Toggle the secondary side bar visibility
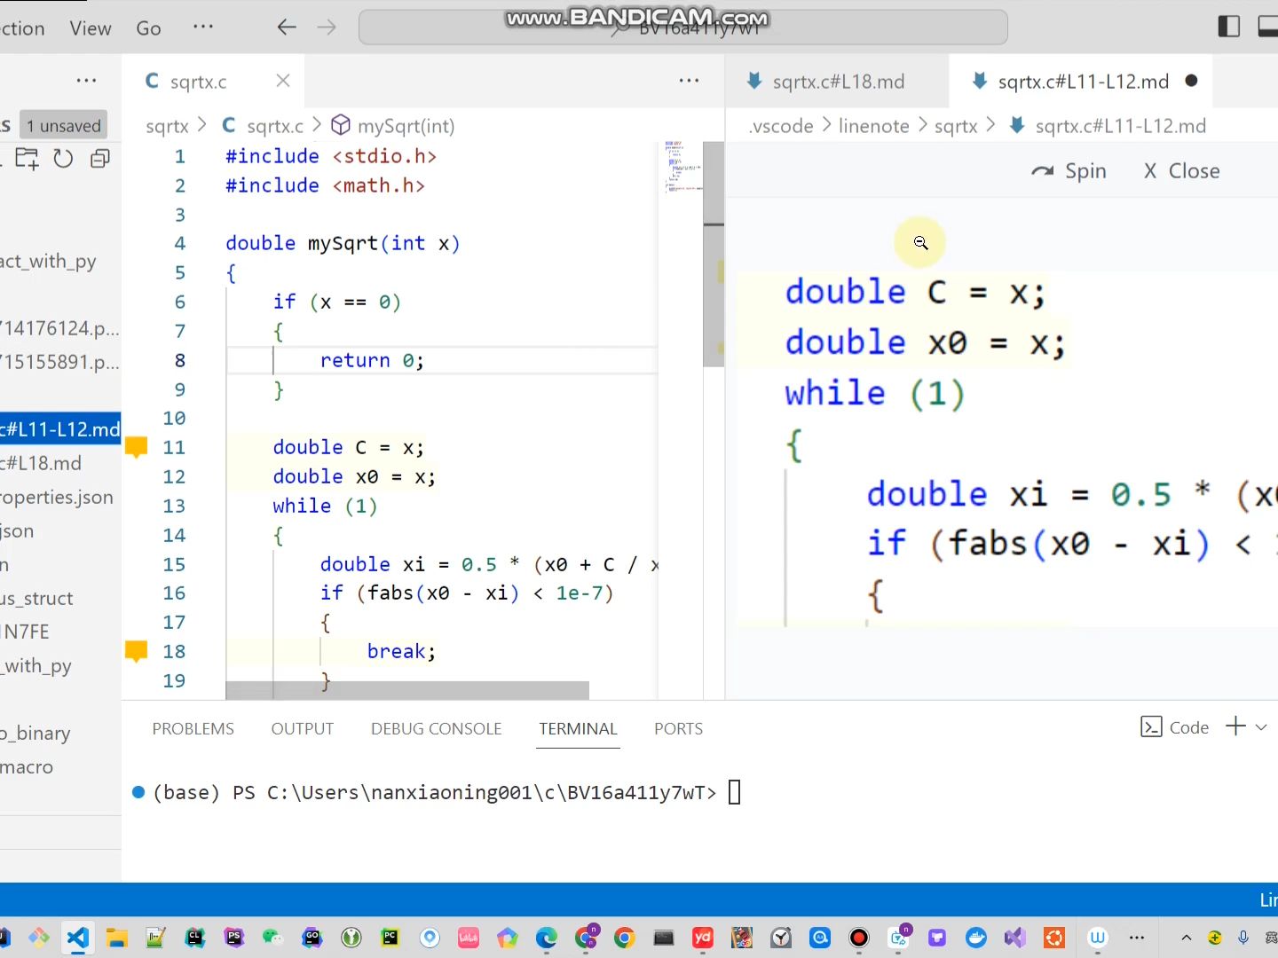The width and height of the screenshot is (1278, 958). (1229, 27)
